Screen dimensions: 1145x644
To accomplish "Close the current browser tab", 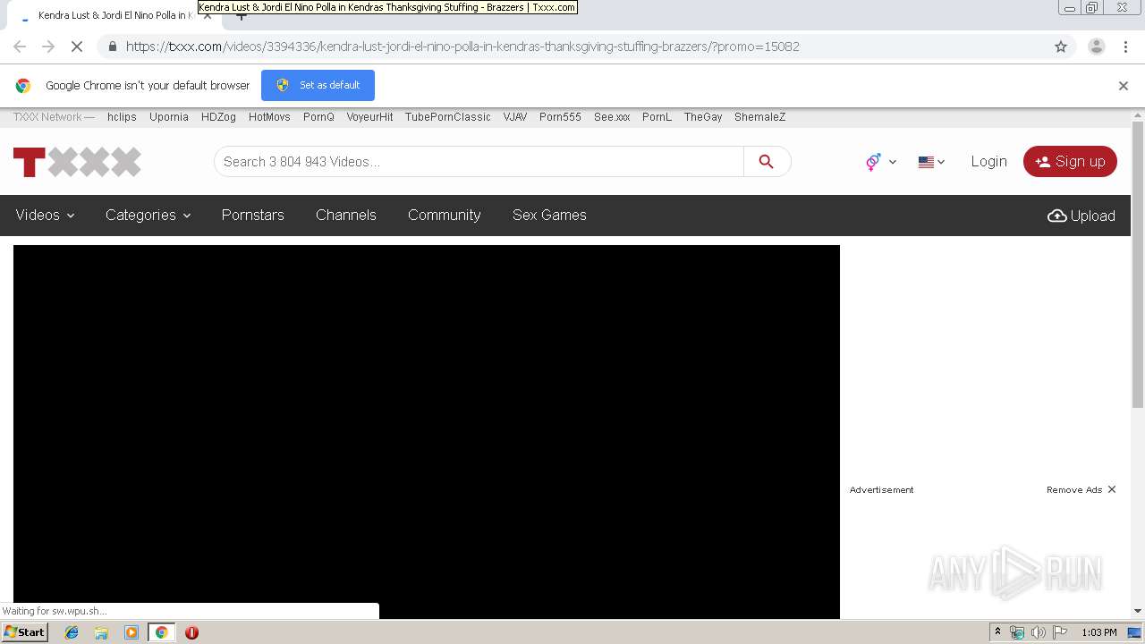I will pos(207,15).
